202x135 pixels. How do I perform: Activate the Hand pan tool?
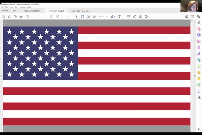pos(82,16)
